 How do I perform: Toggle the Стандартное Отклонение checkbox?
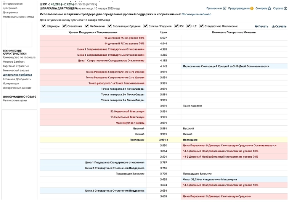coord(201,26)
